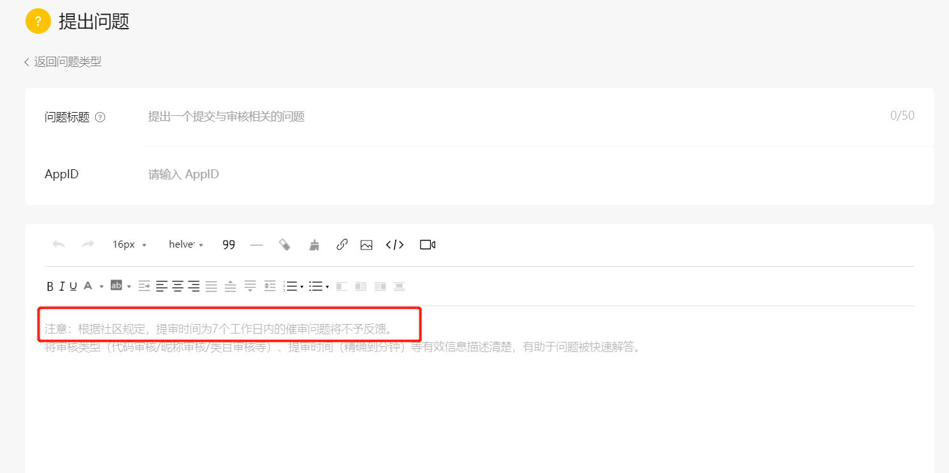Open the bulleted list style arrow

[x=327, y=286]
